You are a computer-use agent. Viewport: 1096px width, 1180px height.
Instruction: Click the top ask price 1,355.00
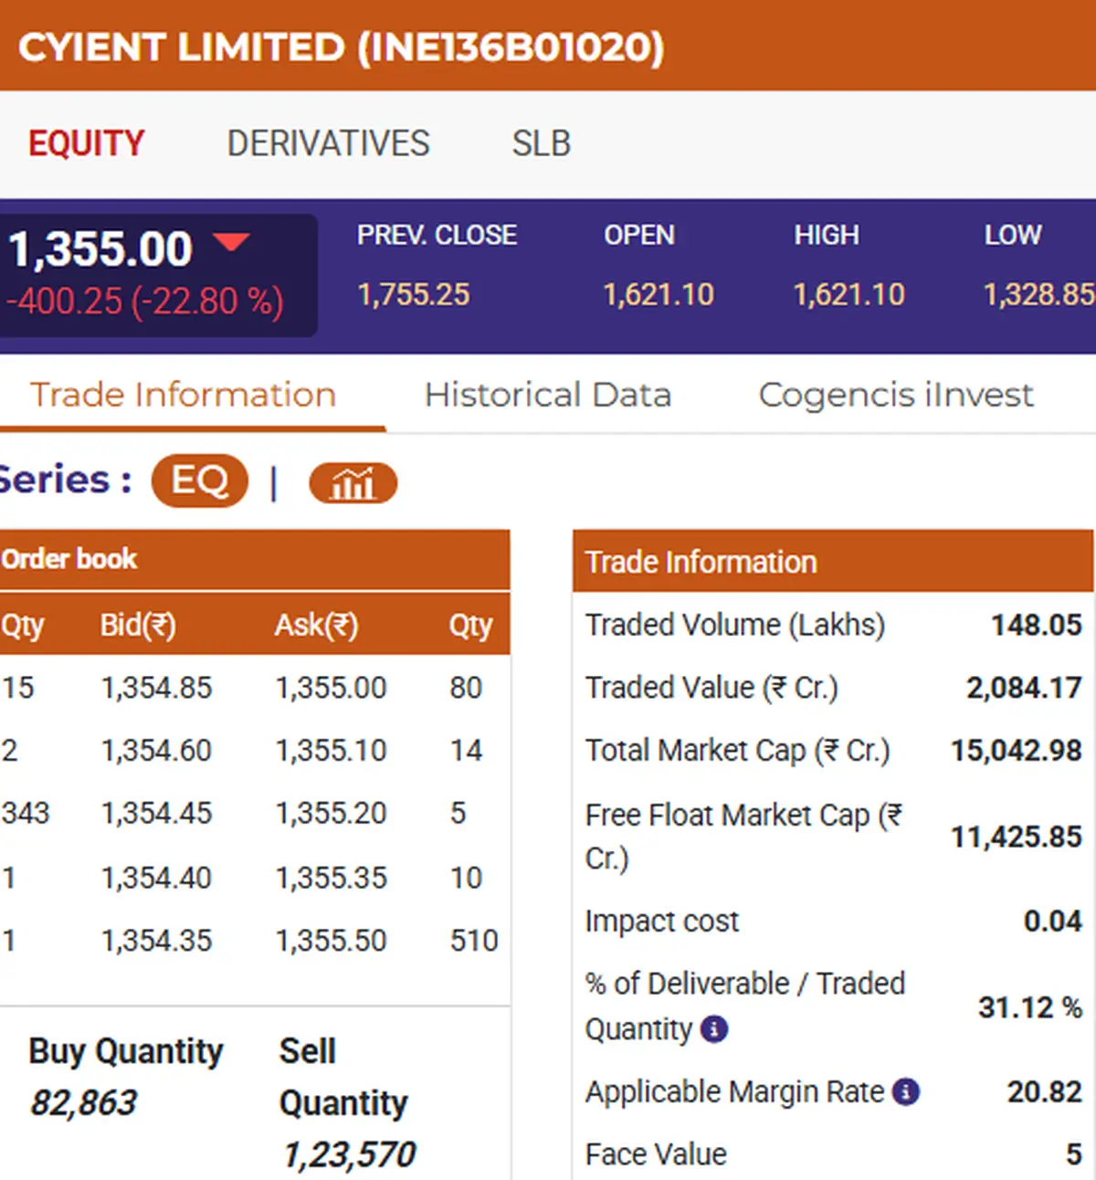[331, 688]
